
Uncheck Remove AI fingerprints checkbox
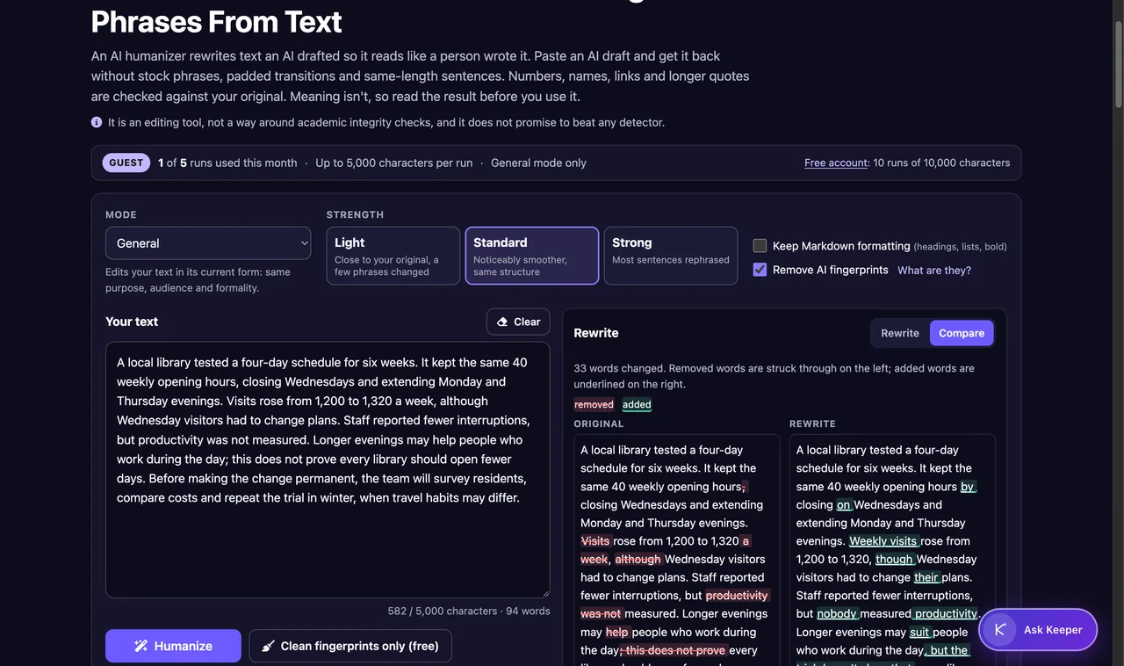[760, 270]
